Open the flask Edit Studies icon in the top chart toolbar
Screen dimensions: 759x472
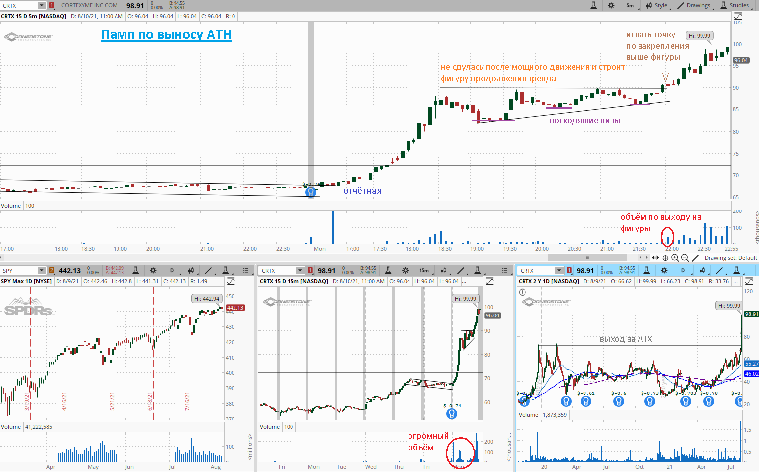click(x=593, y=5)
